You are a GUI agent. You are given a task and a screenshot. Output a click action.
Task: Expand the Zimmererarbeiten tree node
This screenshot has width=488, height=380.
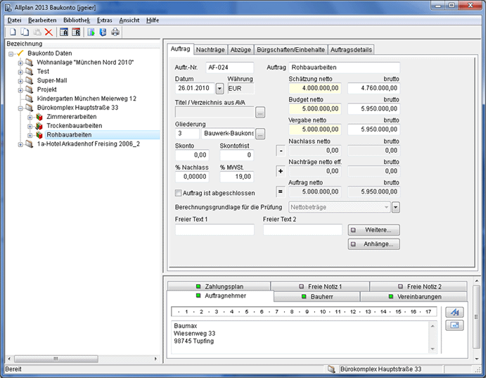point(30,117)
